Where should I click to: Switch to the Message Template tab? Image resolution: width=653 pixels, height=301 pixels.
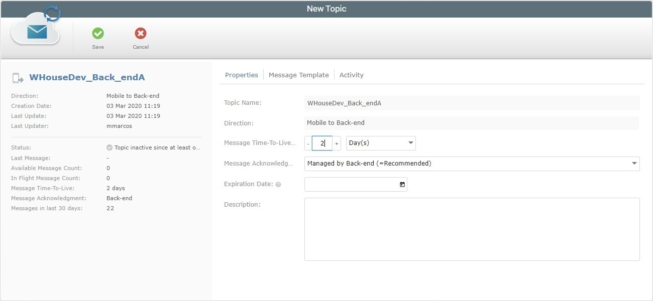(x=299, y=75)
